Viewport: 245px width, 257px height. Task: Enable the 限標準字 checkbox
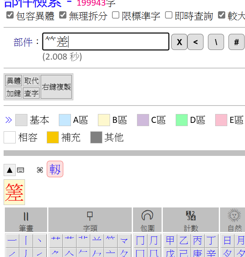(x=116, y=15)
